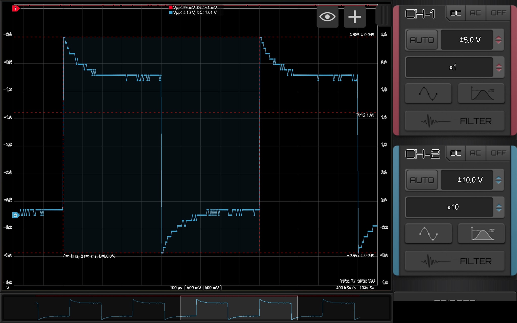Step CH-2 probe attenuation arrows
Image resolution: width=517 pixels, height=323 pixels.
tap(499, 207)
